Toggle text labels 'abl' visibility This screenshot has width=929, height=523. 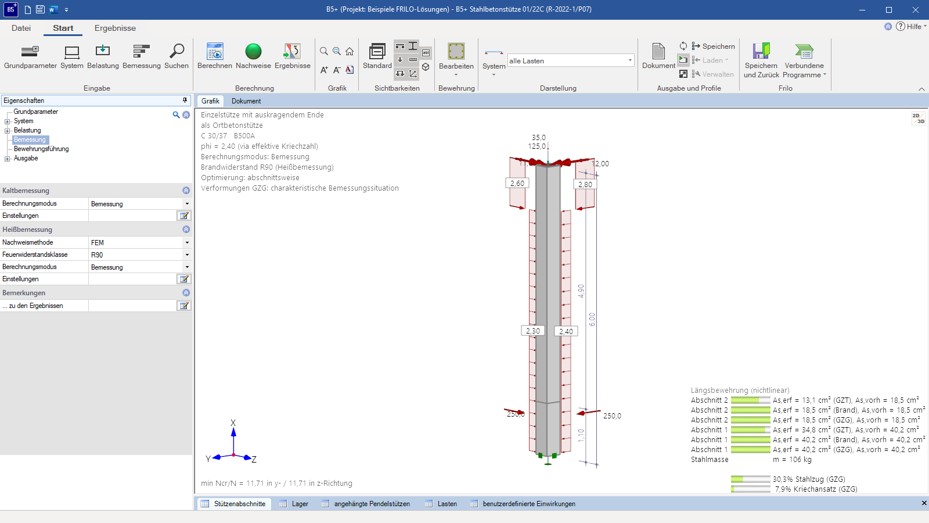point(426,53)
